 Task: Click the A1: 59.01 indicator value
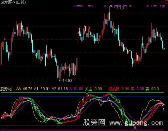click(42, 89)
